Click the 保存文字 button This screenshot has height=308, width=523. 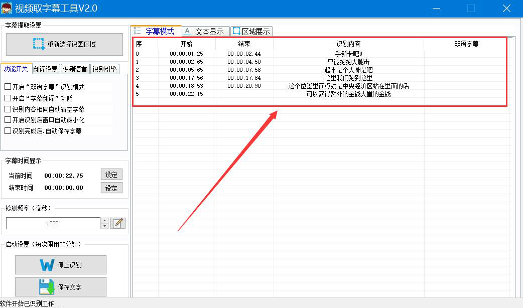(61, 287)
